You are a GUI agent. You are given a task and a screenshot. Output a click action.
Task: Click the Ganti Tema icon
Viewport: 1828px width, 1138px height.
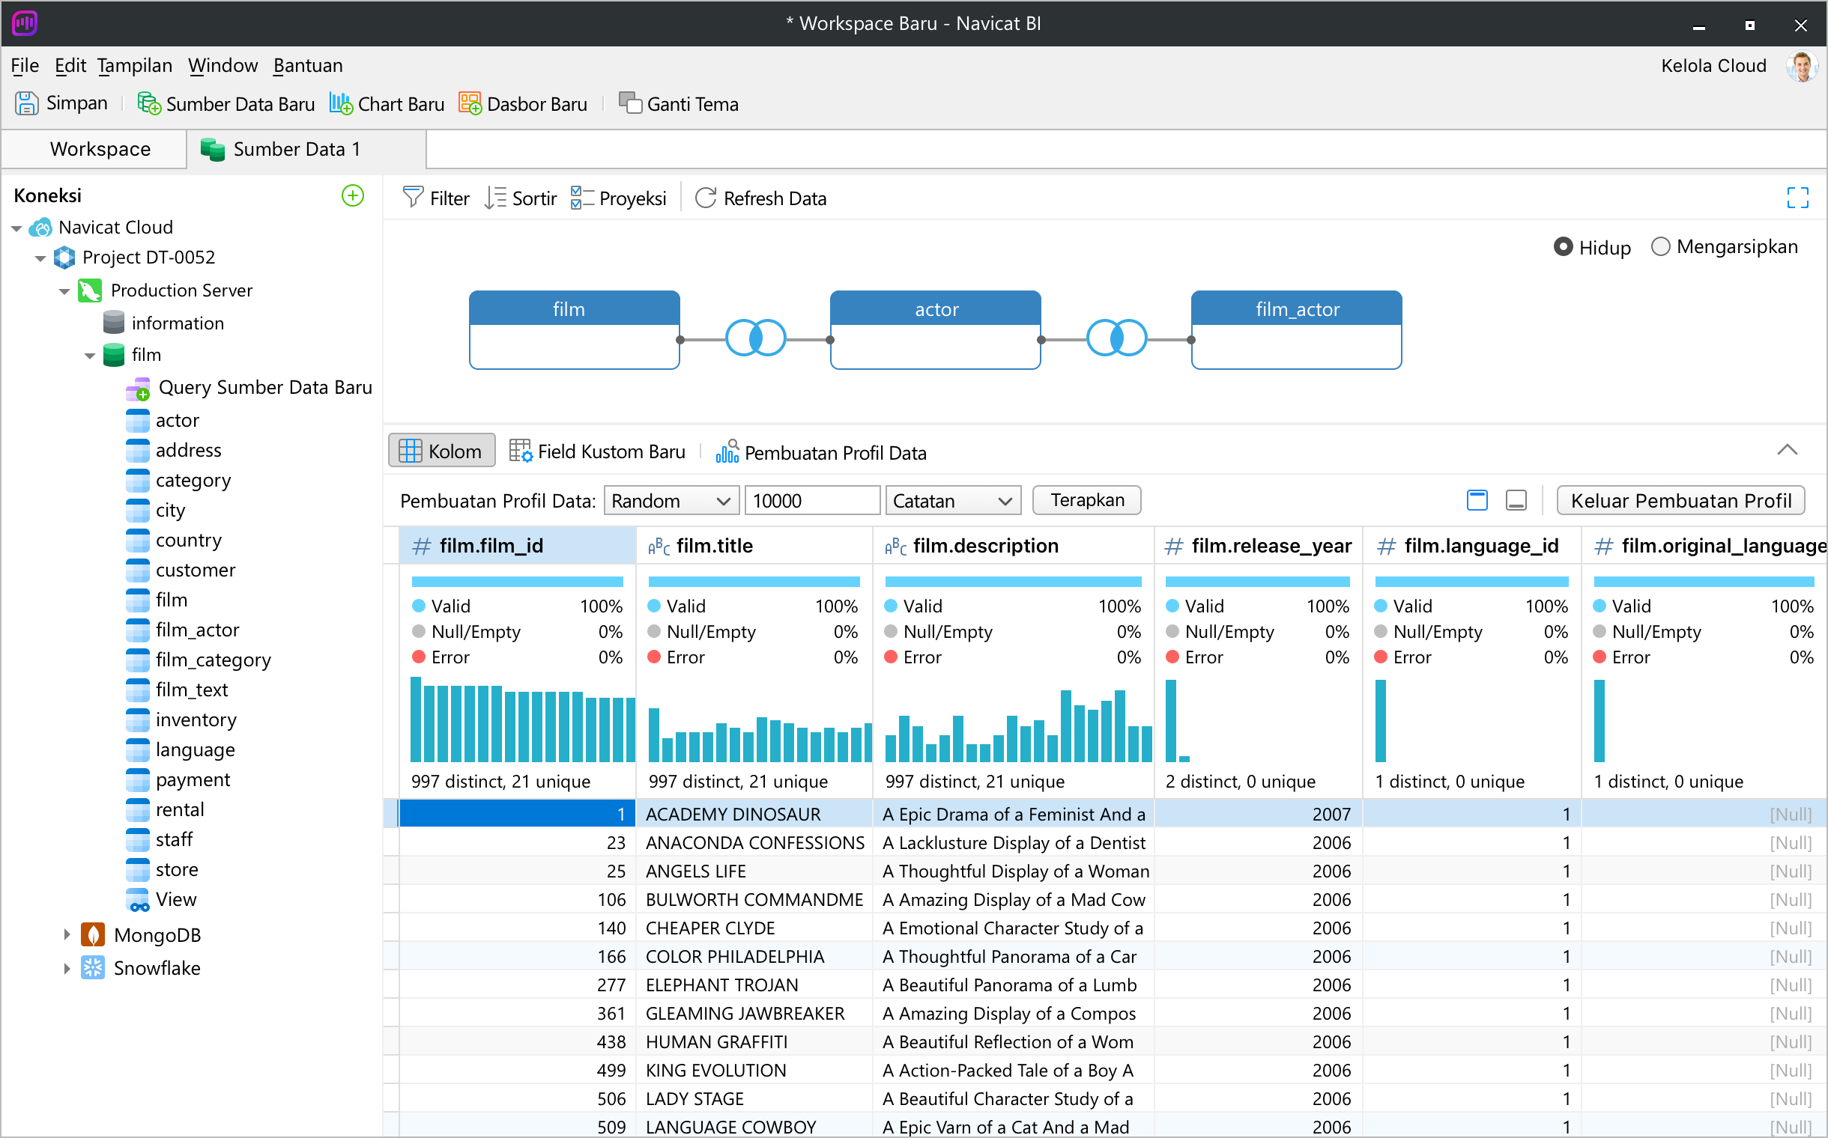[629, 103]
